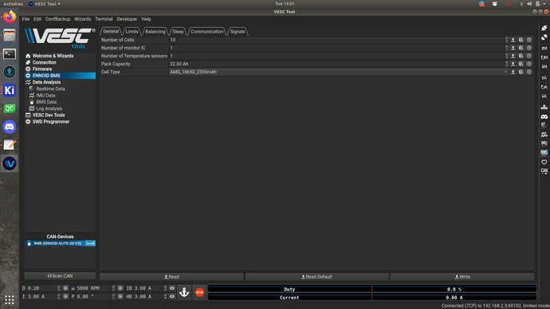Click run button next to duty D 0.20
Screen dimensions: 550x309
pos(65,288)
